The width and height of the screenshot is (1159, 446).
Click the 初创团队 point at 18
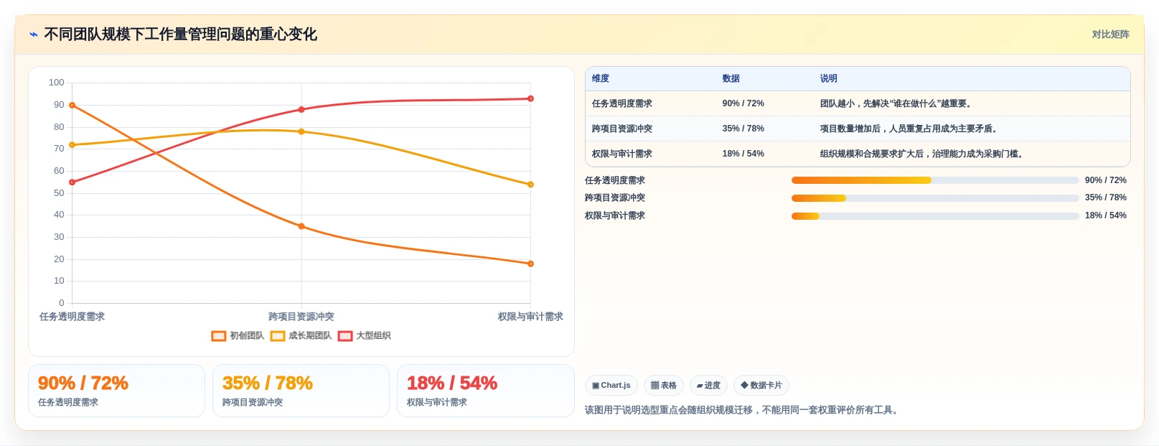[530, 264]
